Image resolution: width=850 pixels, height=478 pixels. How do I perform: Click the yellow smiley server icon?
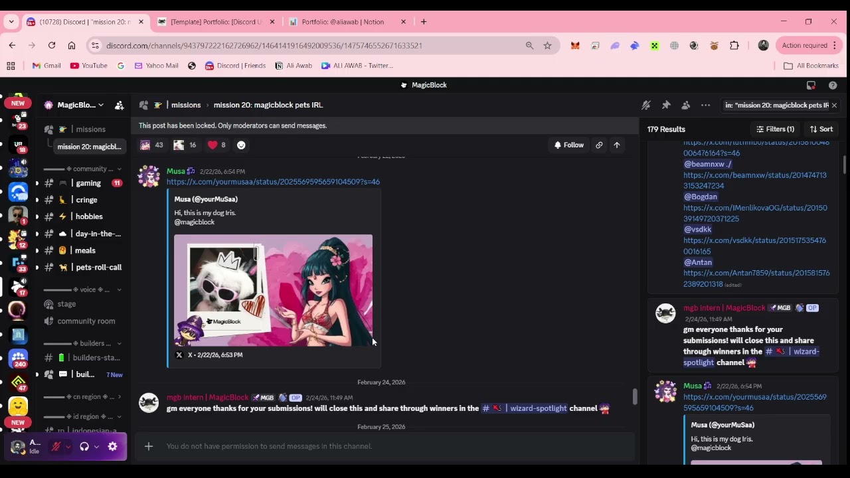(x=18, y=406)
